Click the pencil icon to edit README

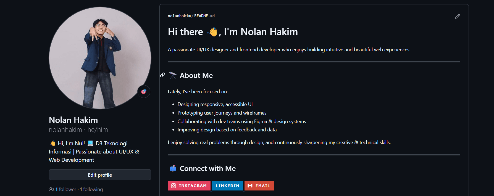[x=458, y=16]
